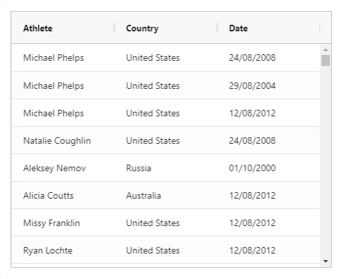
Task: Sort by the Country column header
Action: tap(142, 28)
